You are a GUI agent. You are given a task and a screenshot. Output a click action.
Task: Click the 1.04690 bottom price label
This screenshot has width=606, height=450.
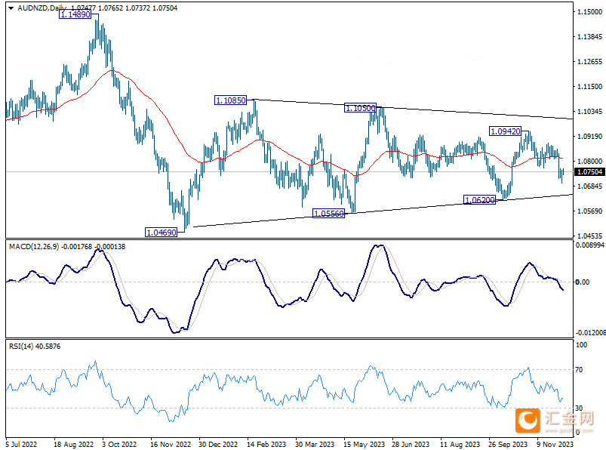pyautogui.click(x=161, y=233)
